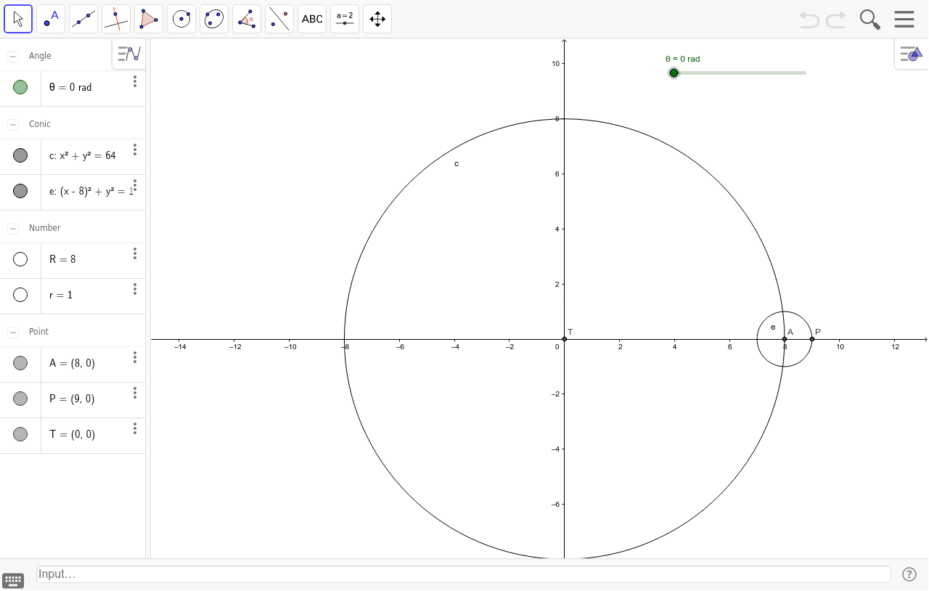Select the Ellipse conic tool
This screenshot has width=929, height=591.
pyautogui.click(x=214, y=19)
